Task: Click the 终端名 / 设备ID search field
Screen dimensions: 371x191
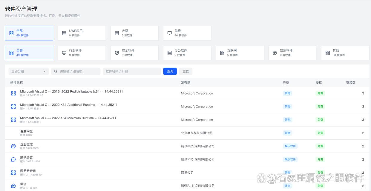Action: click(x=76, y=71)
